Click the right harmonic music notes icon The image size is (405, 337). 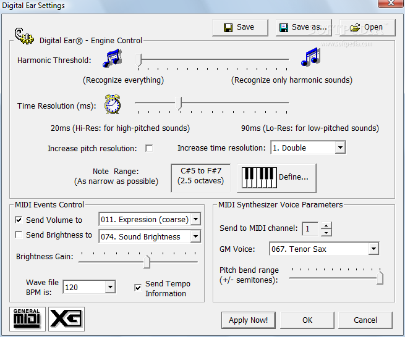point(311,57)
